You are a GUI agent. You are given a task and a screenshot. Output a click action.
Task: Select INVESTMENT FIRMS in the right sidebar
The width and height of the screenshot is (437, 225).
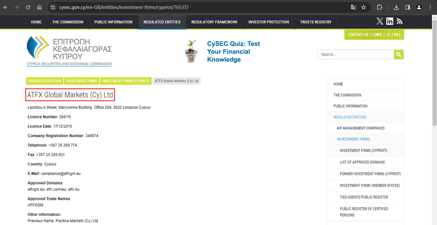click(365, 139)
